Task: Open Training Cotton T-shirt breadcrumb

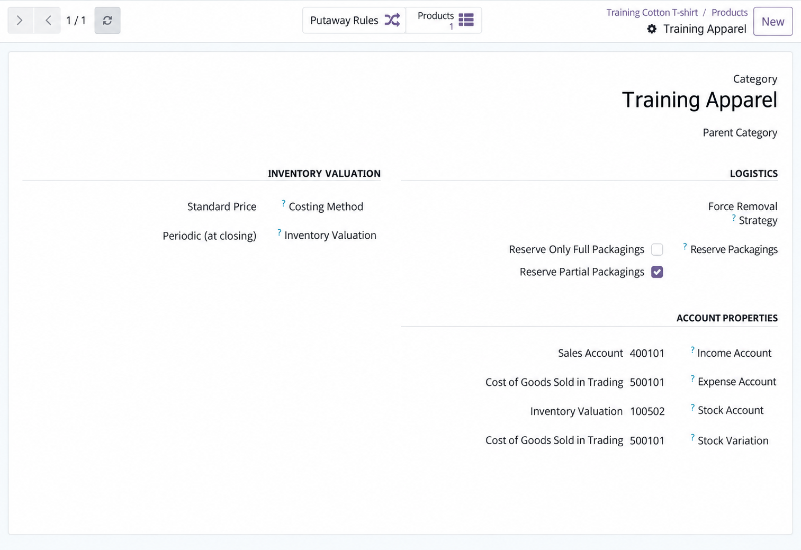Action: [x=652, y=12]
